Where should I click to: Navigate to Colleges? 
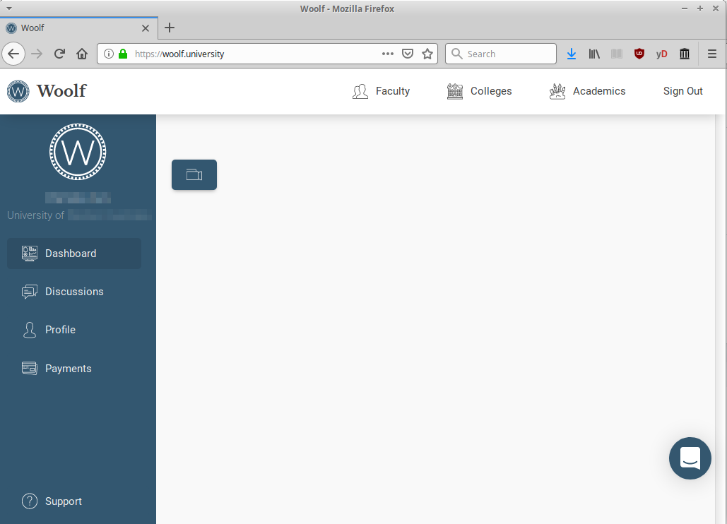(x=480, y=91)
